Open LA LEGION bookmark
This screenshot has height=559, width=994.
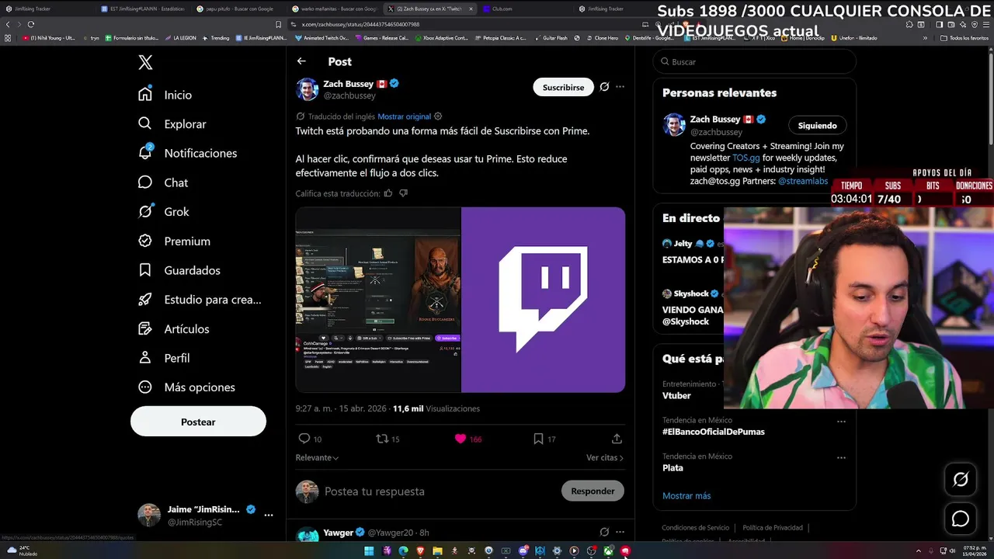(x=180, y=37)
